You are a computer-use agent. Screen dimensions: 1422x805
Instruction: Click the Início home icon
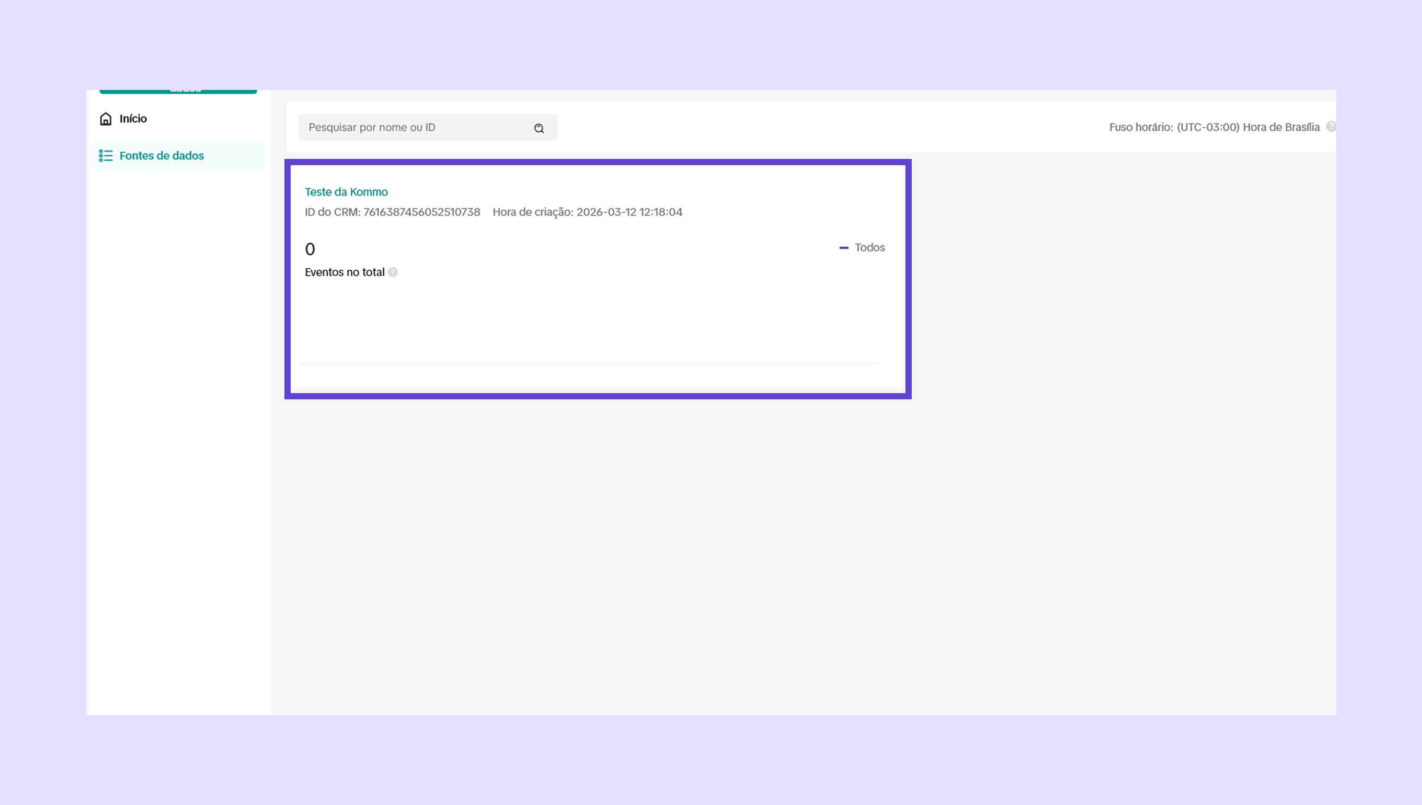106,119
